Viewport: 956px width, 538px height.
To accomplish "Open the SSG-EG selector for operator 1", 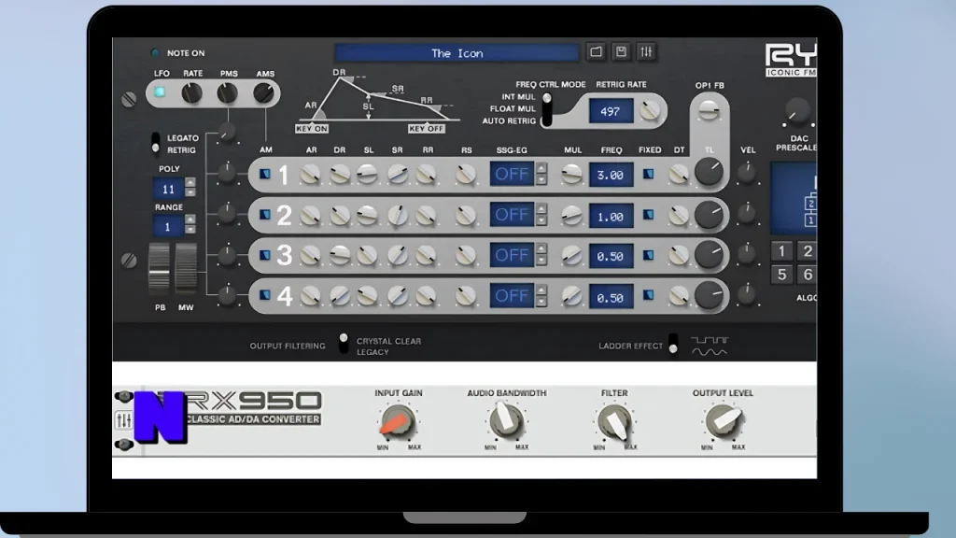I will (512, 174).
